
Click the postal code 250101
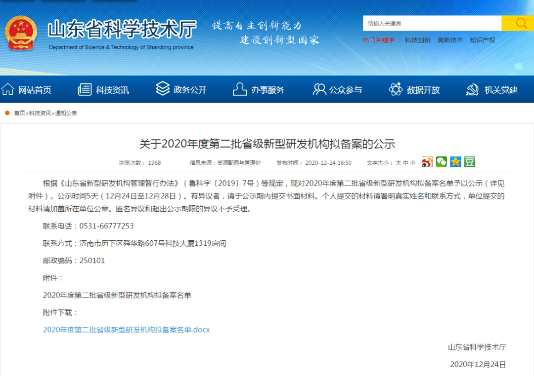pyautogui.click(x=92, y=261)
